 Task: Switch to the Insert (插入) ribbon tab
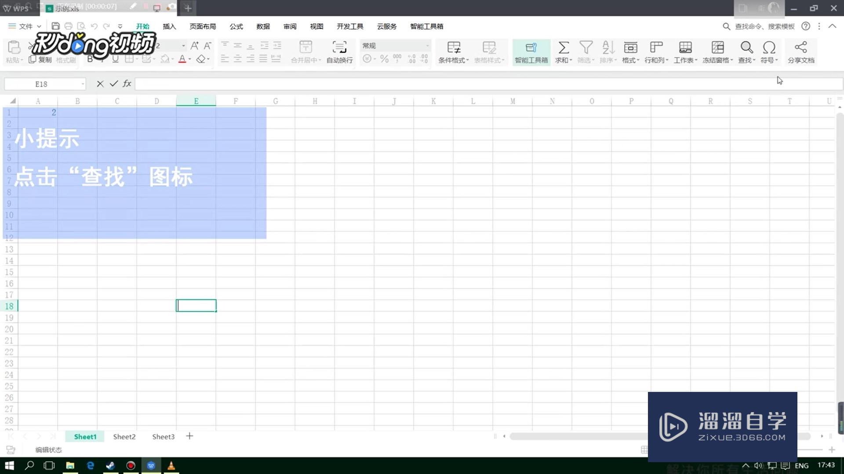click(169, 26)
